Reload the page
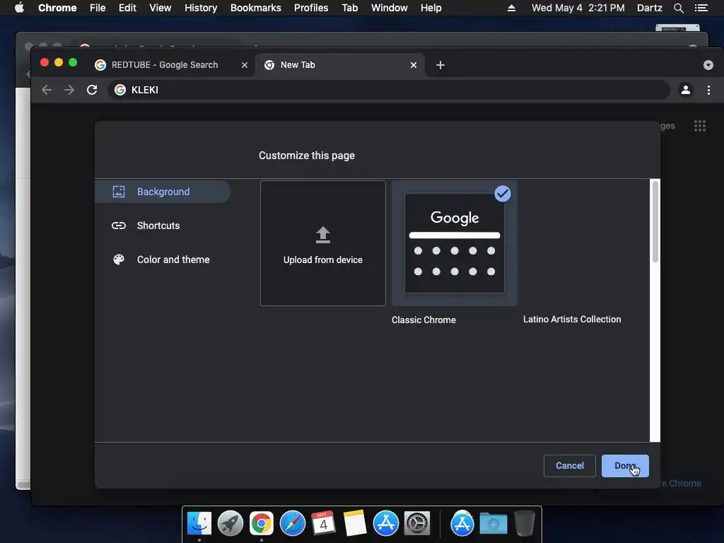 pos(92,90)
